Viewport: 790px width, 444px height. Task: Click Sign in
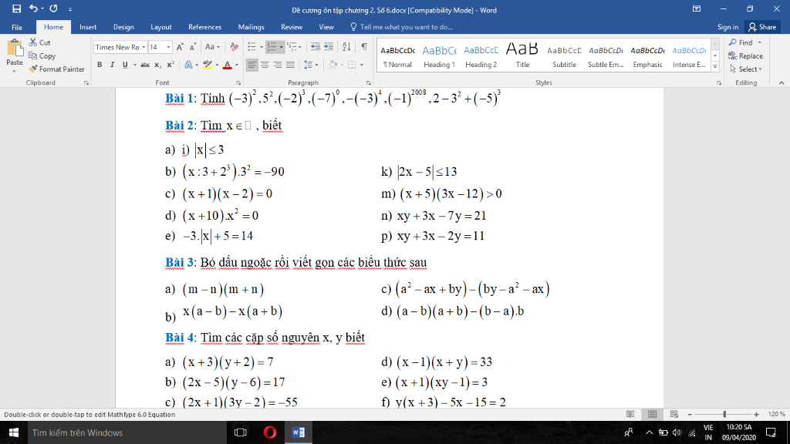click(x=728, y=27)
